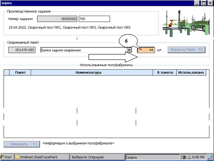
Task: Click the Производственное задание group label
Action: 29,11
